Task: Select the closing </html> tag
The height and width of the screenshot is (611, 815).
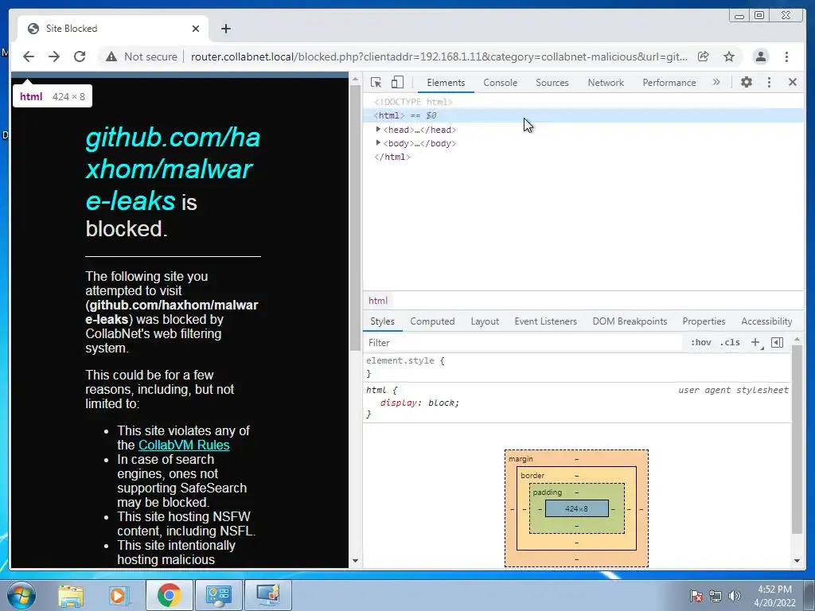Action: pyautogui.click(x=392, y=157)
